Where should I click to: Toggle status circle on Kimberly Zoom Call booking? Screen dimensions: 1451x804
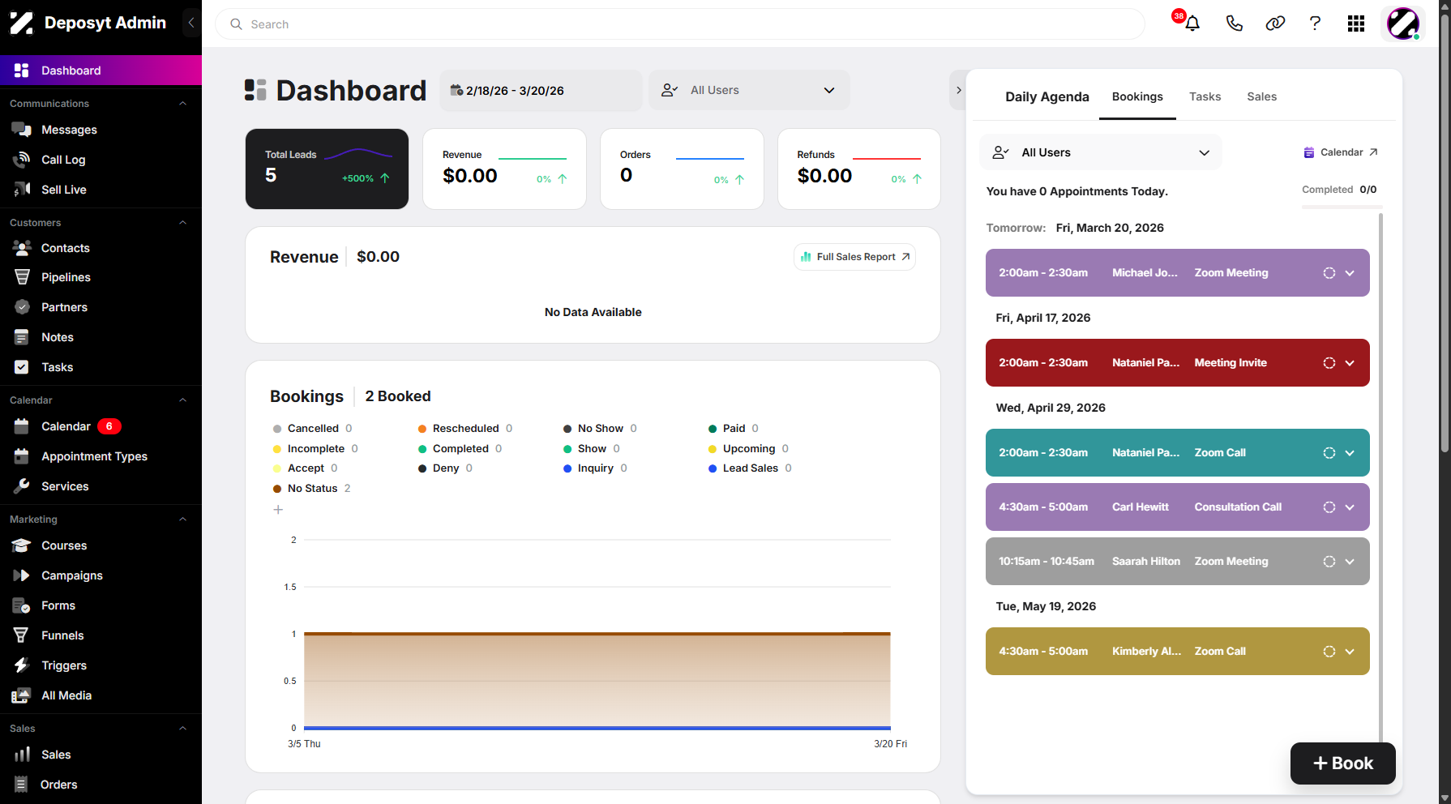(x=1329, y=652)
